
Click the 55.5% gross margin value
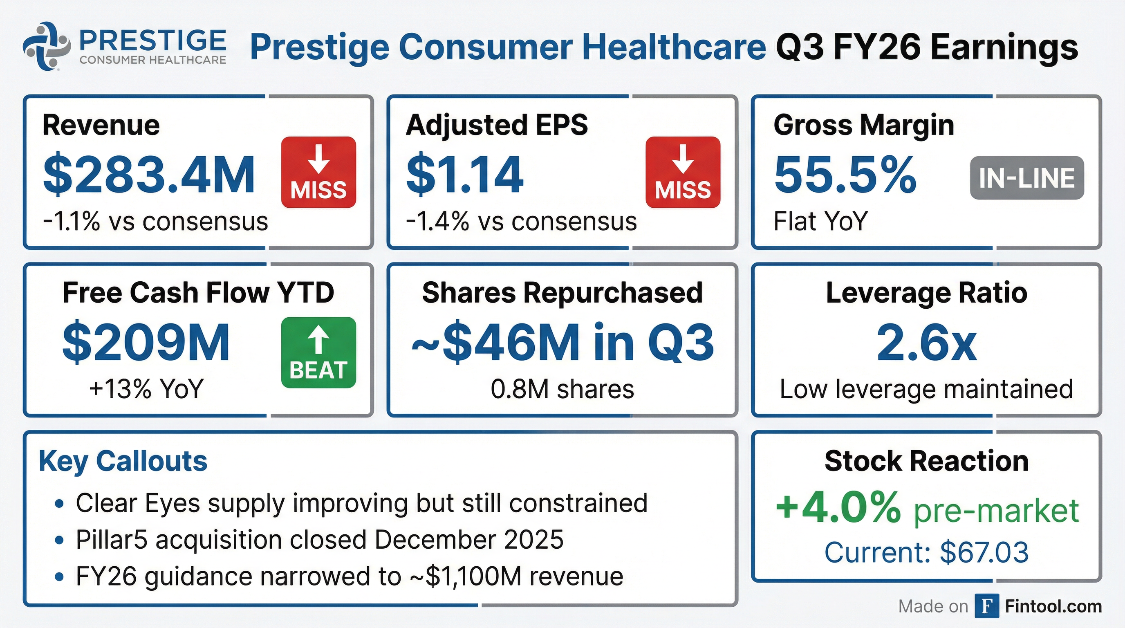[x=845, y=175]
